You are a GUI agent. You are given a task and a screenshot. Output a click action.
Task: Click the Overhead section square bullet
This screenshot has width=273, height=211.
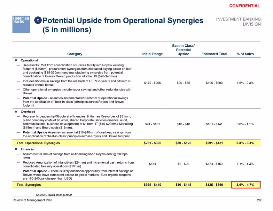(16, 112)
